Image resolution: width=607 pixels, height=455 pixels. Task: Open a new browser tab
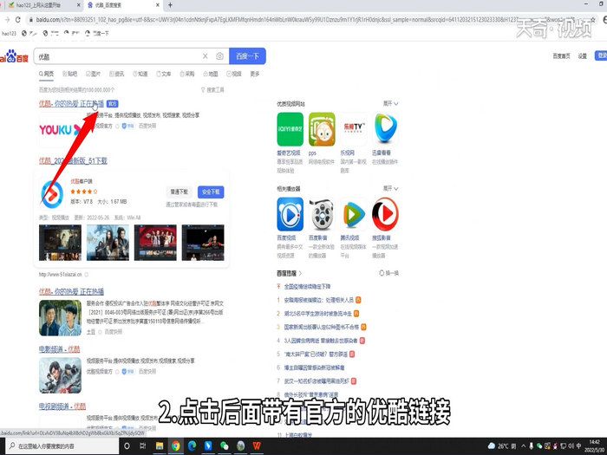point(170,5)
